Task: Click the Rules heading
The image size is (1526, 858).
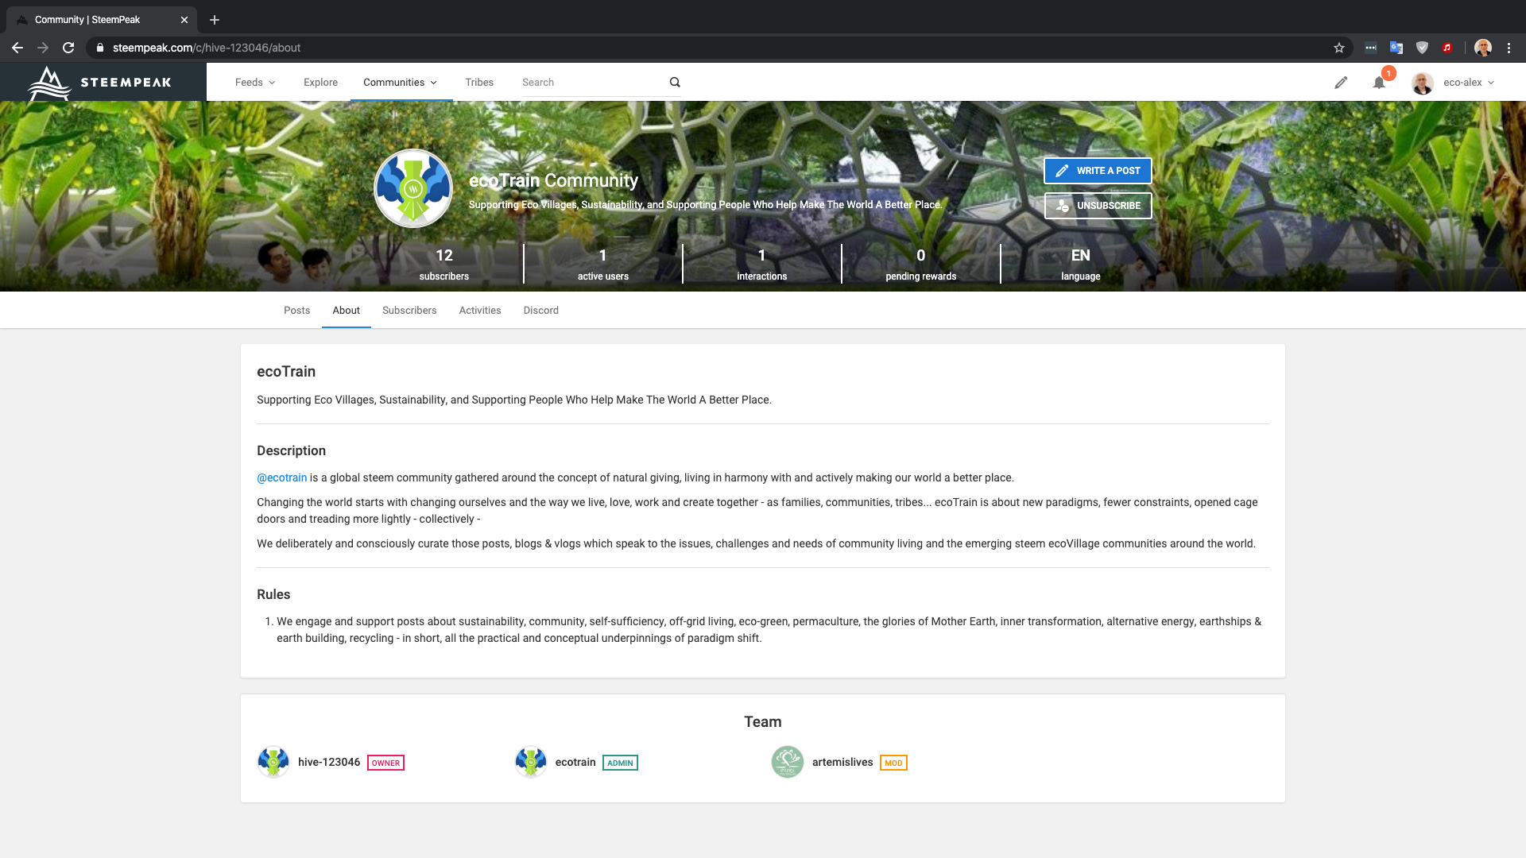Action: 273,594
